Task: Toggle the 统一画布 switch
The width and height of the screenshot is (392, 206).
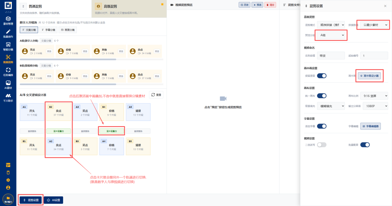Action: pos(322,96)
